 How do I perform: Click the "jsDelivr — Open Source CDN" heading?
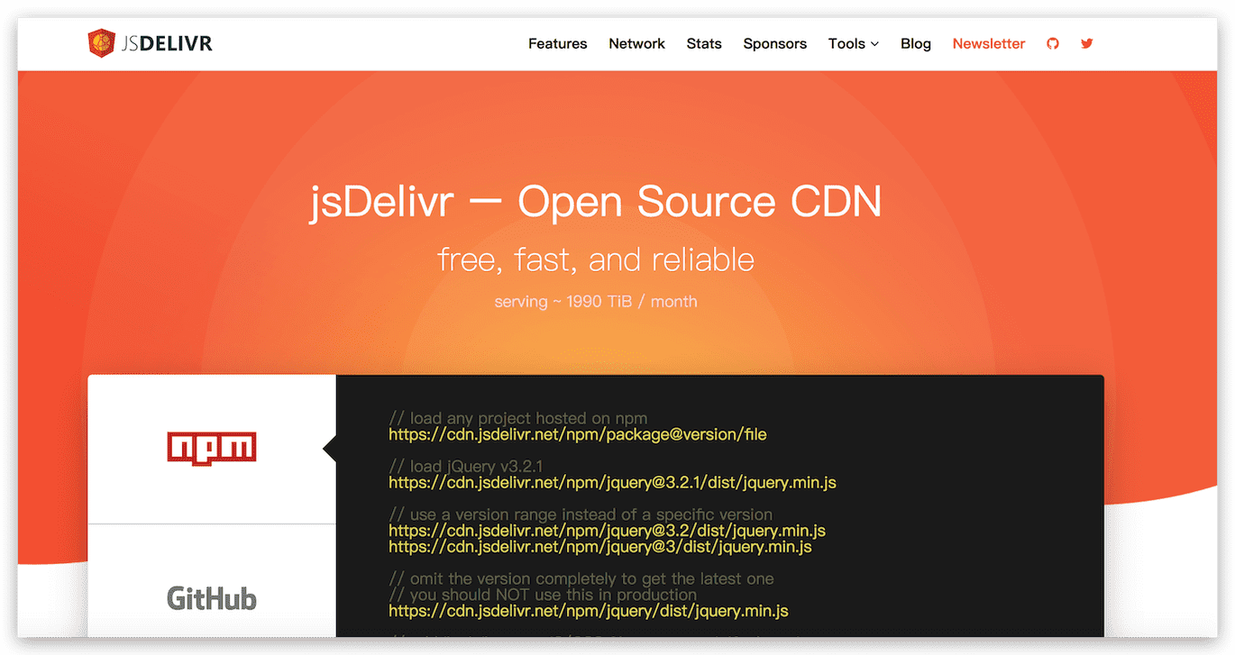coord(596,202)
